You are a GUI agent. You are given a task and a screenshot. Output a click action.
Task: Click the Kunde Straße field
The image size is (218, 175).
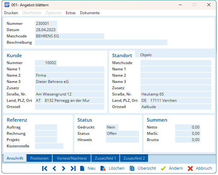click(x=69, y=94)
